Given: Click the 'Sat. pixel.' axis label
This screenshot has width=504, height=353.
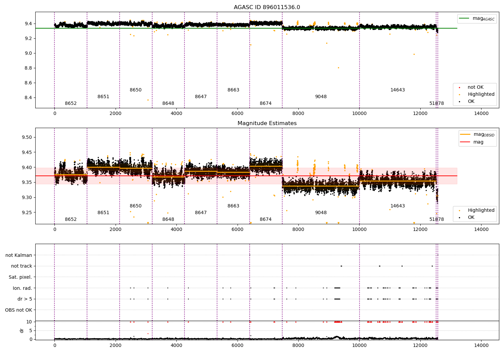Looking at the screenshot, I should (20, 277).
